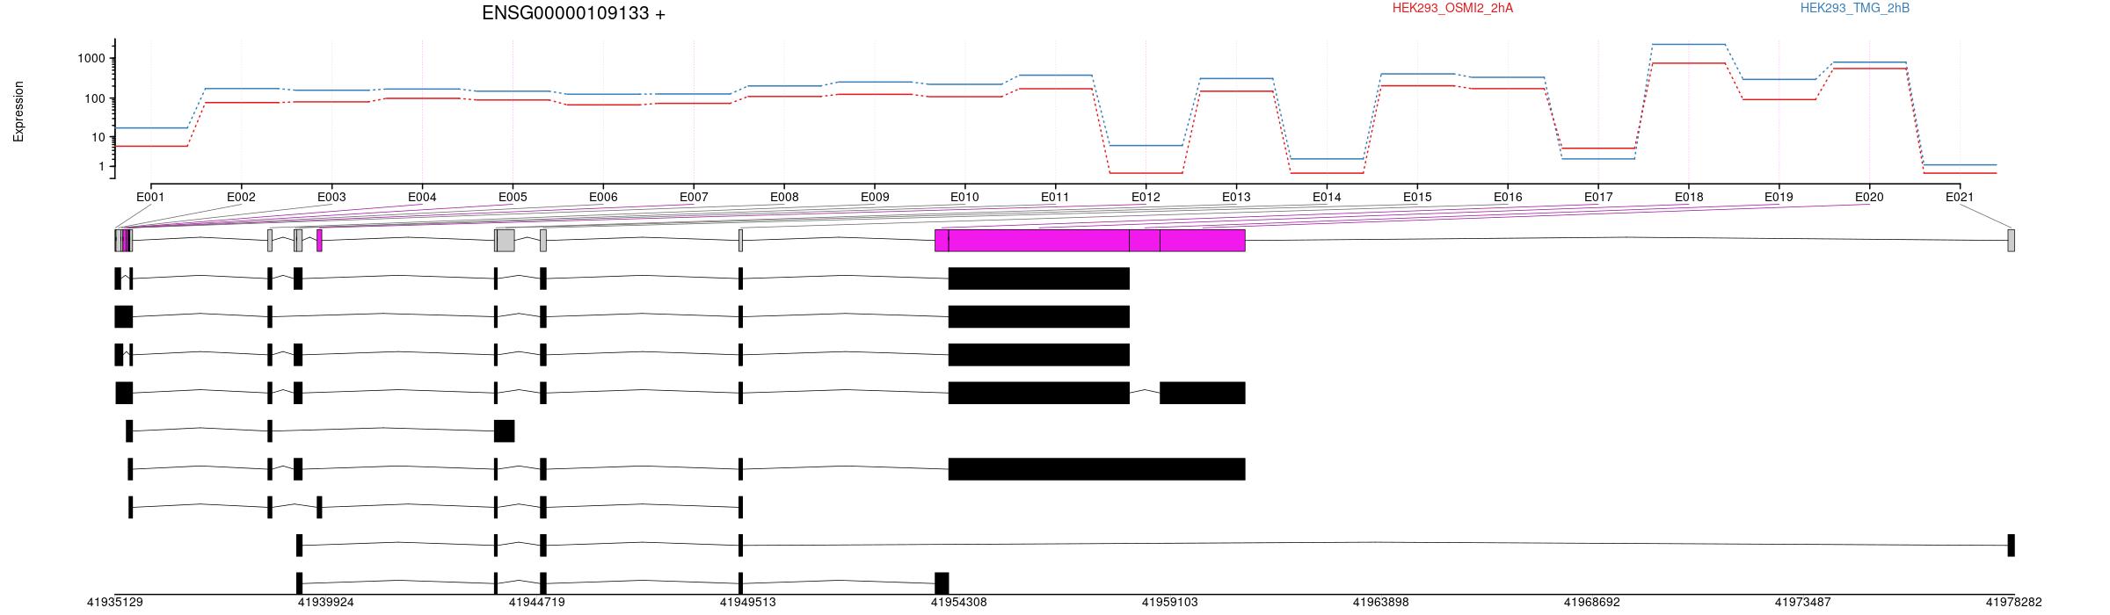Click exon bin label E010
This screenshot has height=615, width=2110.
(964, 197)
